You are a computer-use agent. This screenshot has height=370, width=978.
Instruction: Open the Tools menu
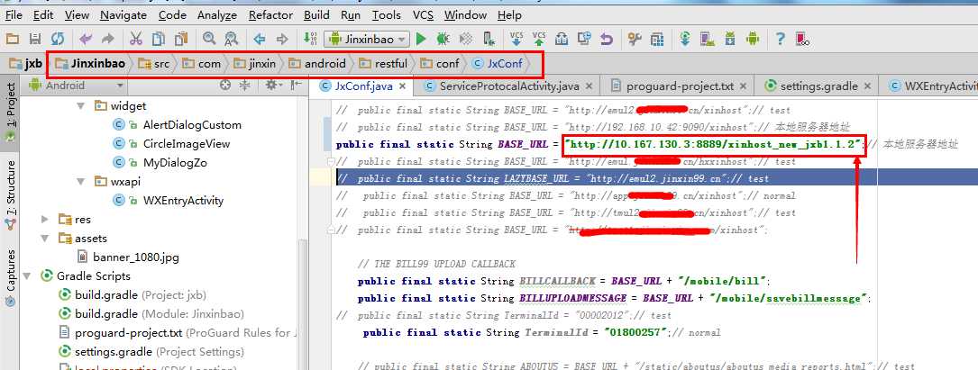click(x=387, y=15)
